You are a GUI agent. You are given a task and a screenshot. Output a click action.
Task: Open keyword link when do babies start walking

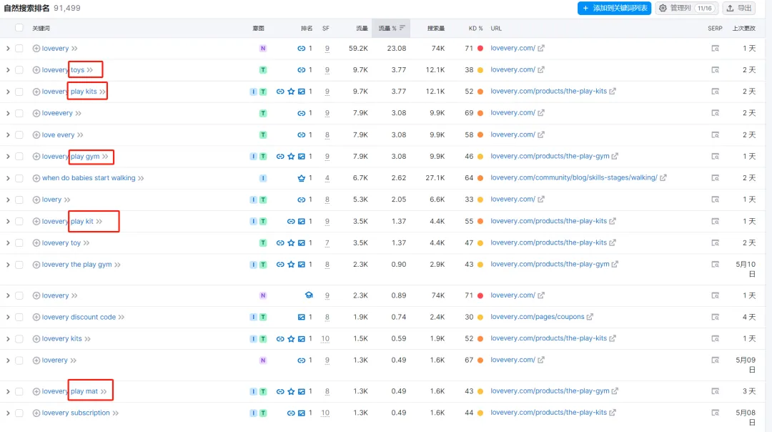pyautogui.click(x=89, y=178)
